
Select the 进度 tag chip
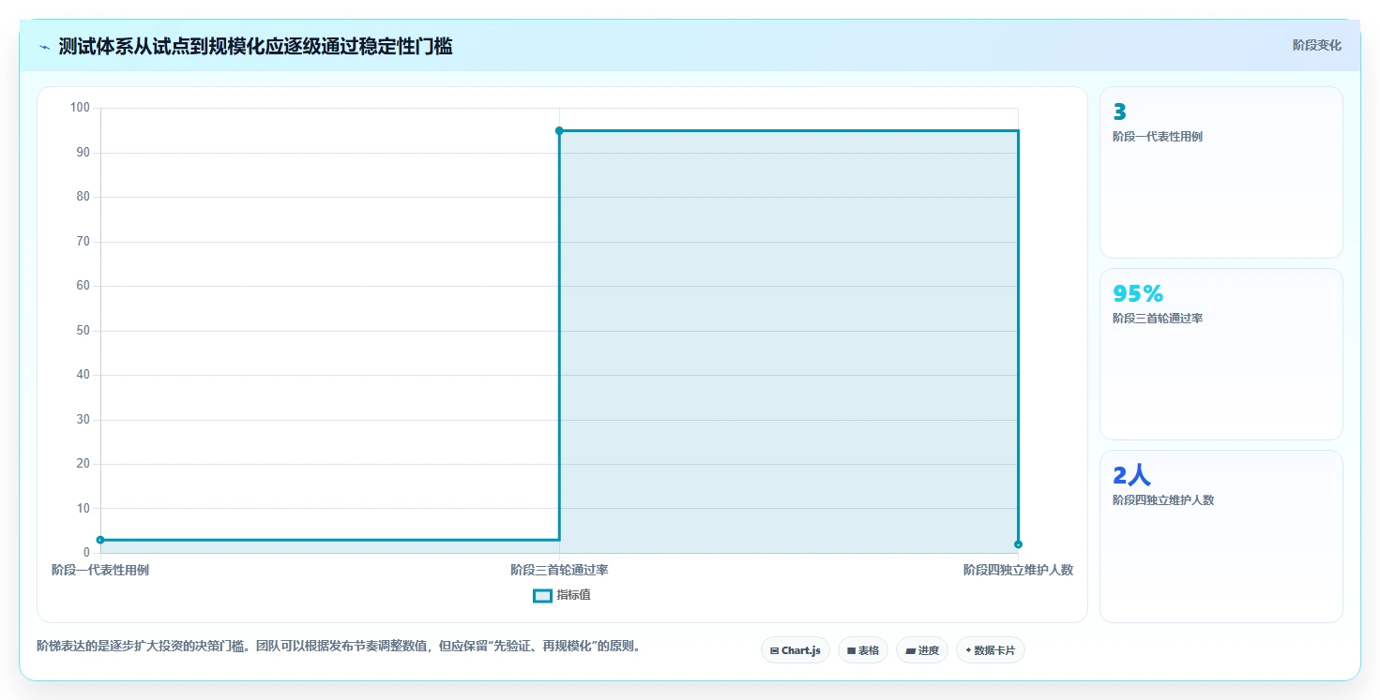pos(922,650)
